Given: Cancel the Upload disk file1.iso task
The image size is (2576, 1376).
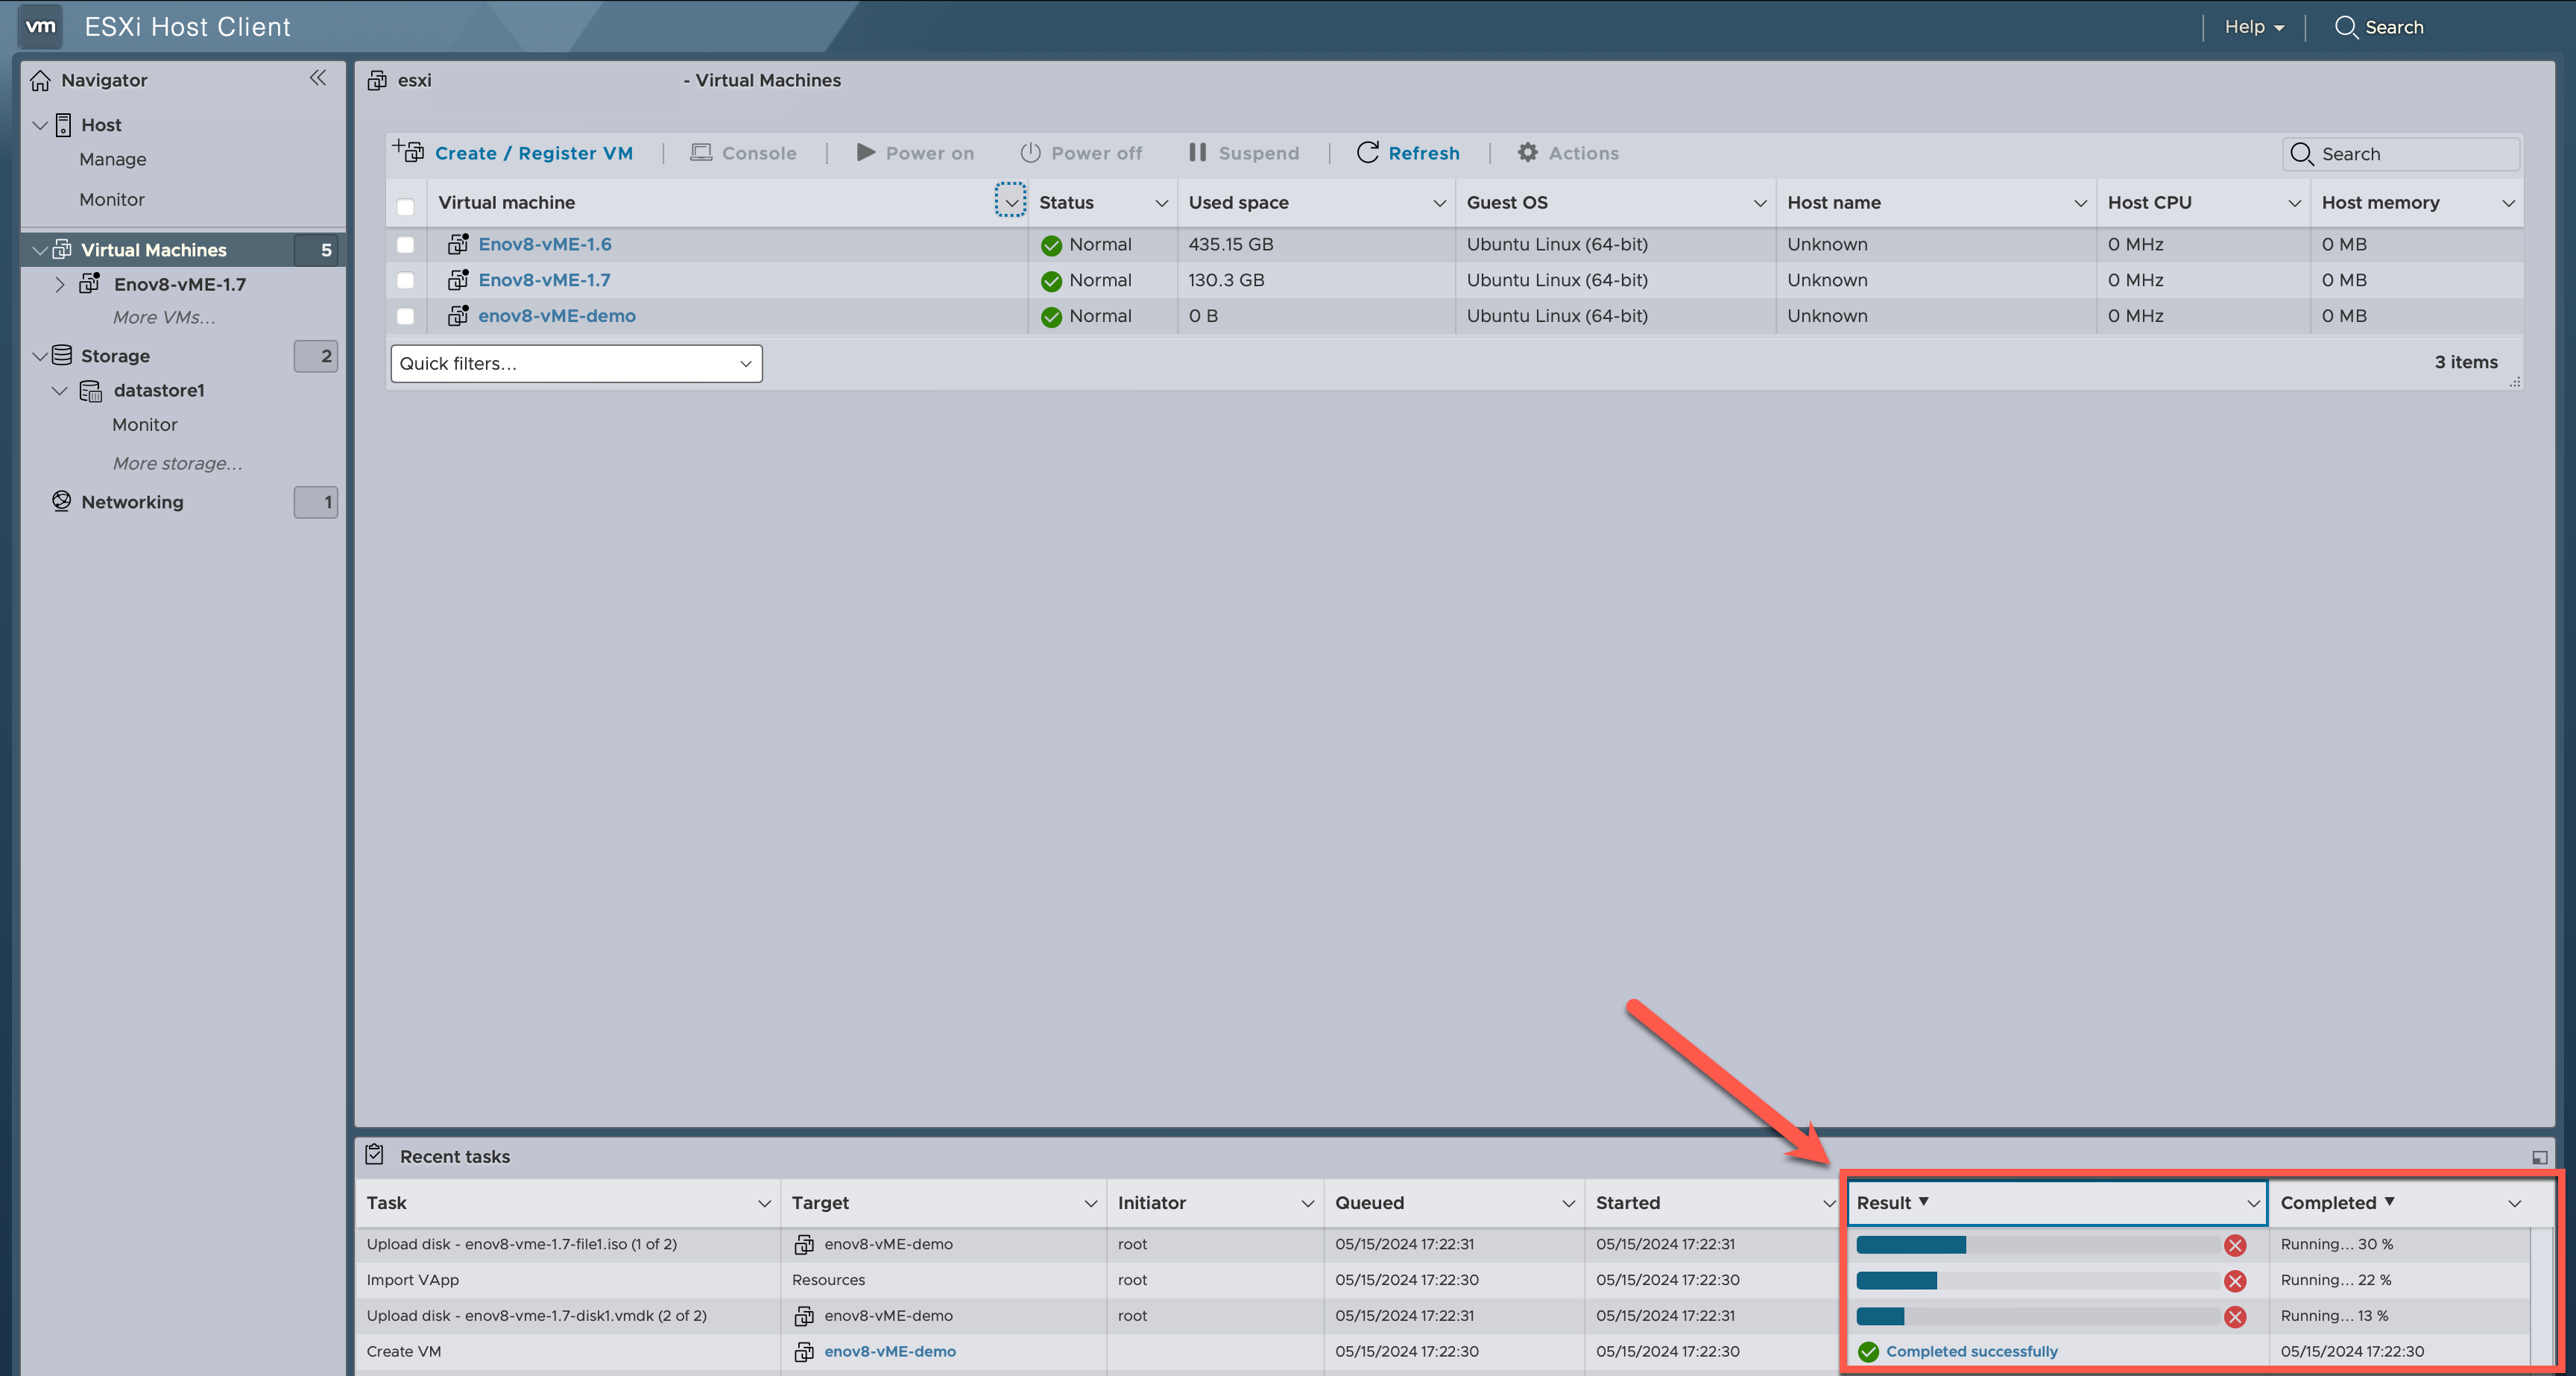Looking at the screenshot, I should point(2235,1245).
